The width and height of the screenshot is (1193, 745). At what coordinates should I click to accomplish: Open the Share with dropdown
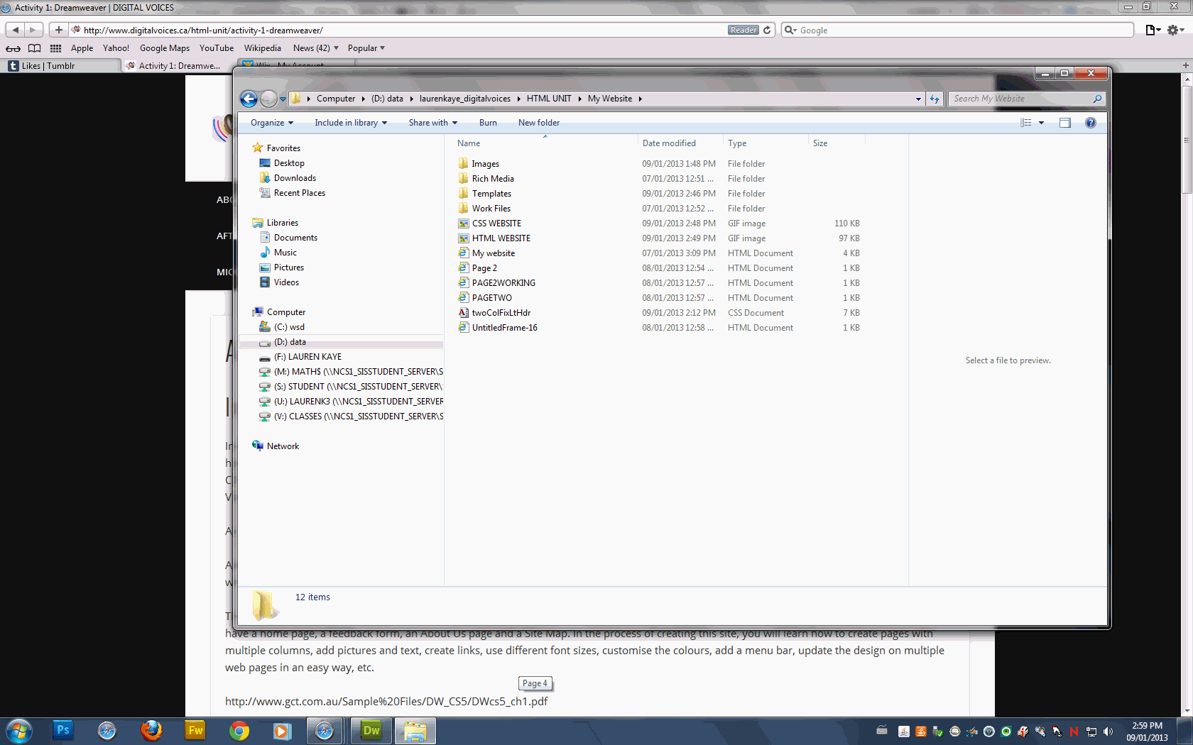tap(432, 123)
